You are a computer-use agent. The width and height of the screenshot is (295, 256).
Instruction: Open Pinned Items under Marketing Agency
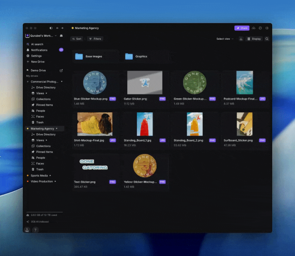[44, 152]
